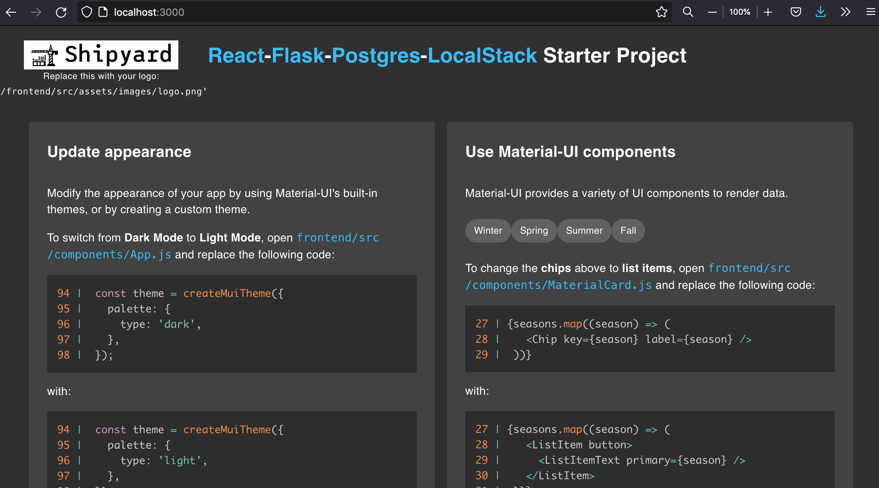Reset zoom via the 100% label
The width and height of the screenshot is (879, 488).
click(x=740, y=12)
